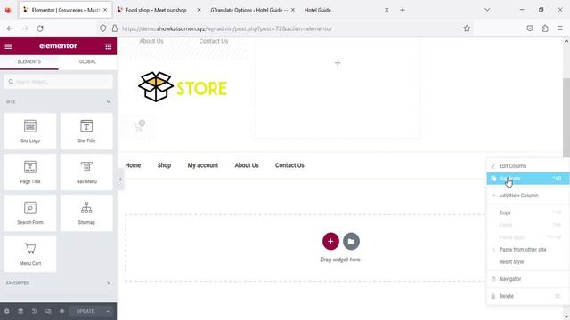The width and height of the screenshot is (570, 320).
Task: Open the Update button options arrow
Action: [x=108, y=311]
